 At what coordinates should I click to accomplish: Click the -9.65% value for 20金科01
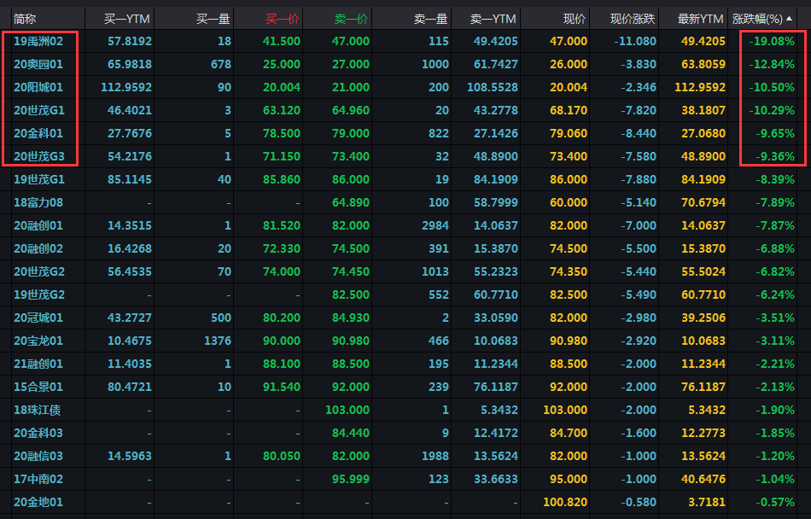pos(775,133)
